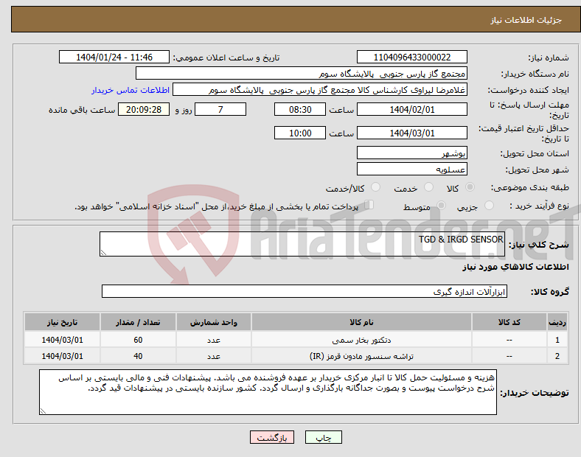Screen dimensions: 581x457
Task: Click quantity 60 in row 1
Action: coord(138,340)
